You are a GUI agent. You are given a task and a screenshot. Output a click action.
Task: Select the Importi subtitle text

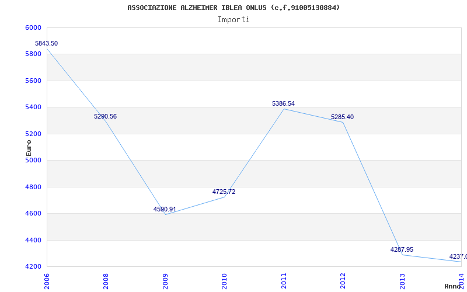233,20
